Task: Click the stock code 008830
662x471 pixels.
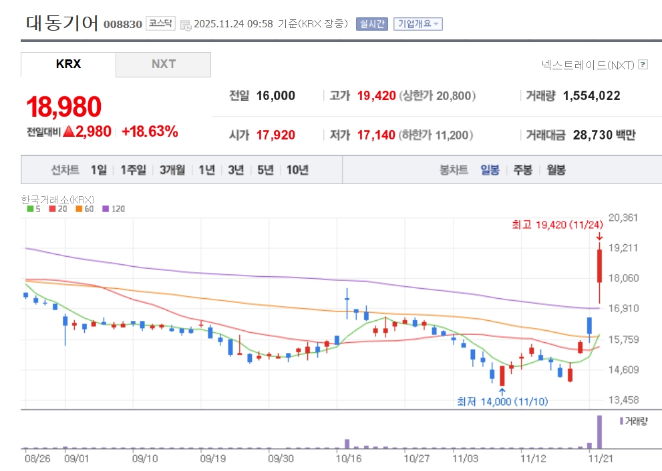Action: click(x=123, y=25)
